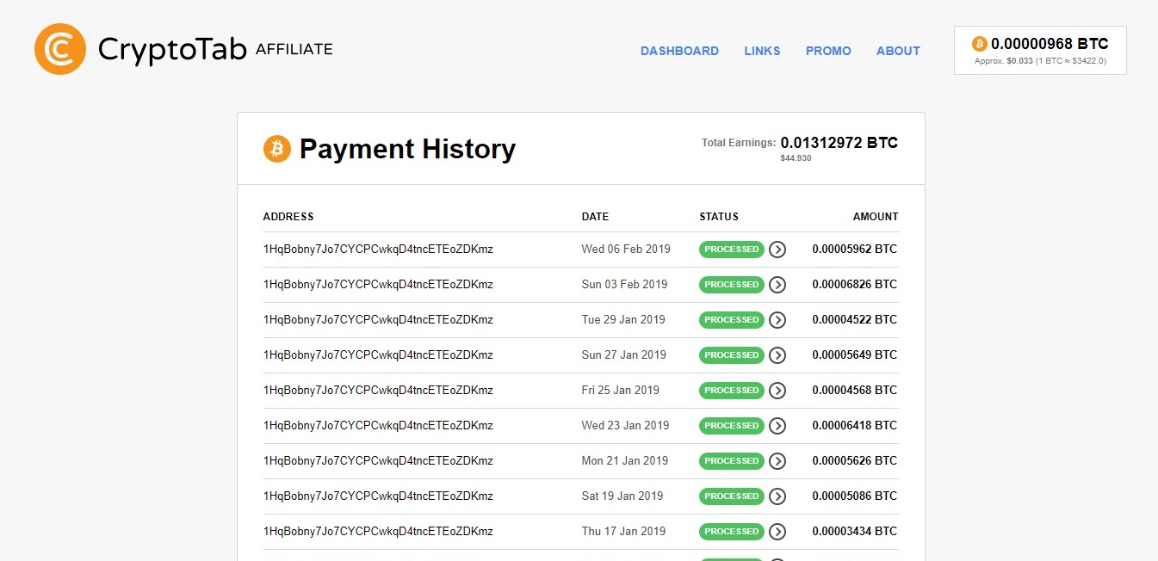Click the 0.00000968 BTC balance box
This screenshot has width=1158, height=561.
tap(1040, 50)
